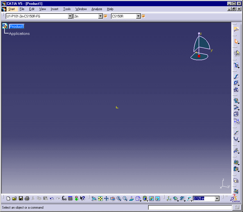
Task: Toggle the command line button in status bar
Action: click(236, 208)
